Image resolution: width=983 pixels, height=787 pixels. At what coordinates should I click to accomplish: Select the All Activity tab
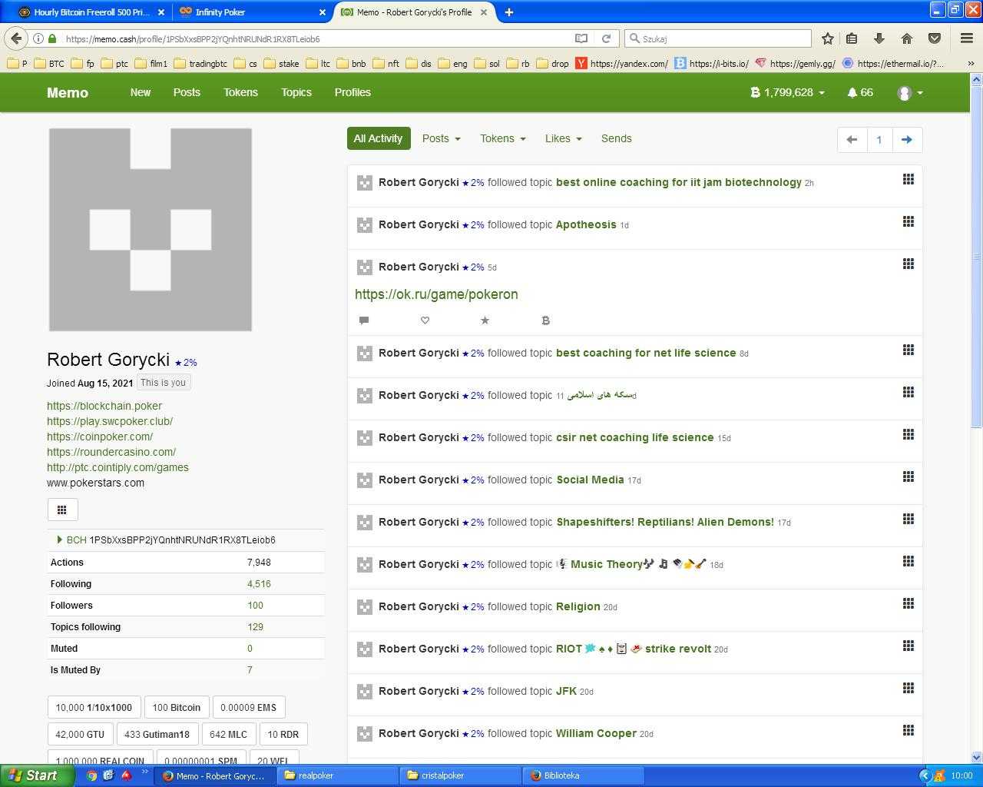(x=378, y=138)
